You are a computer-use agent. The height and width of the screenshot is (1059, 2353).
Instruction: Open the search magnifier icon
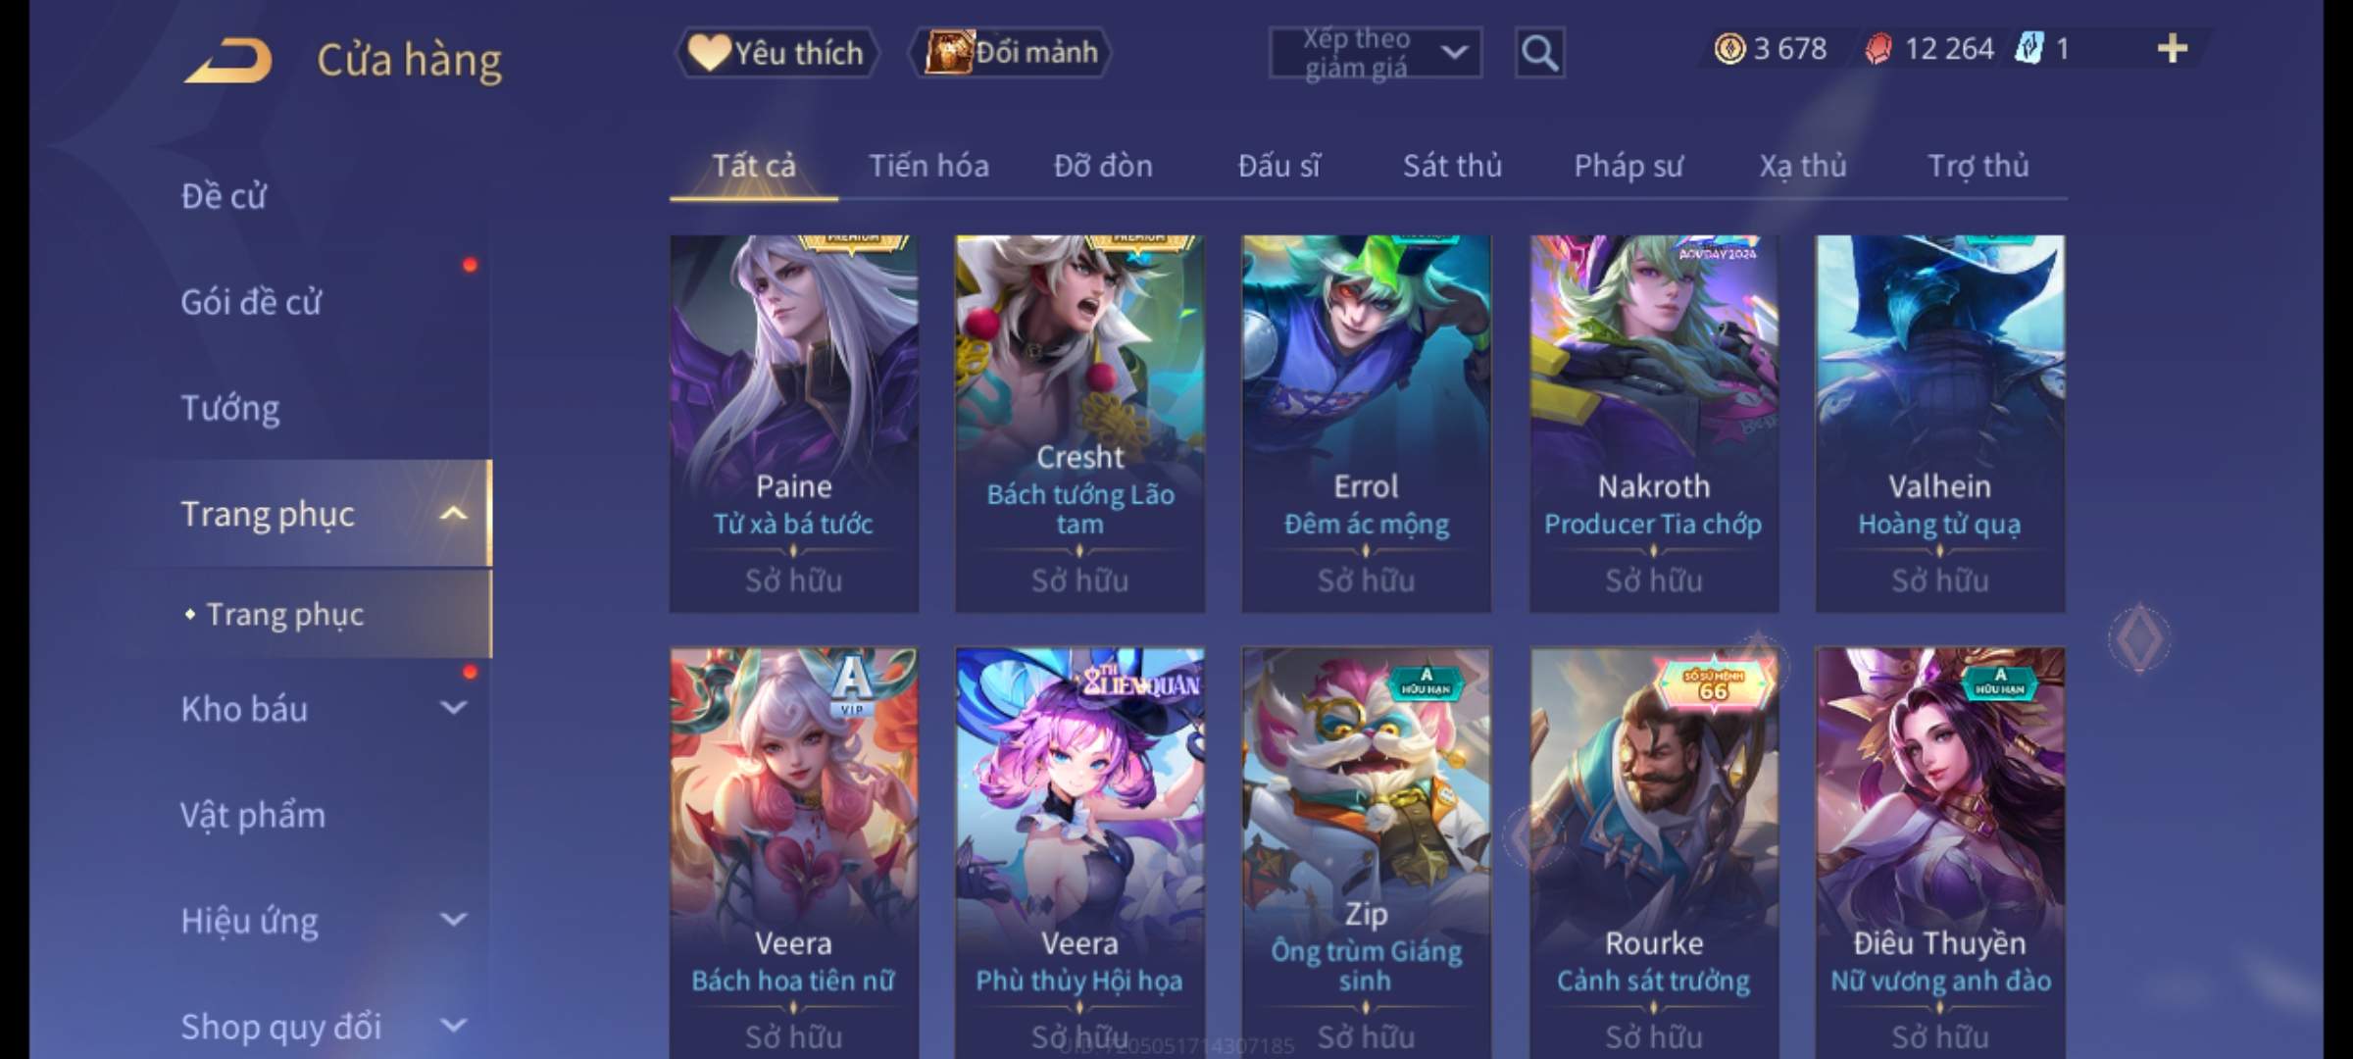coord(1539,53)
